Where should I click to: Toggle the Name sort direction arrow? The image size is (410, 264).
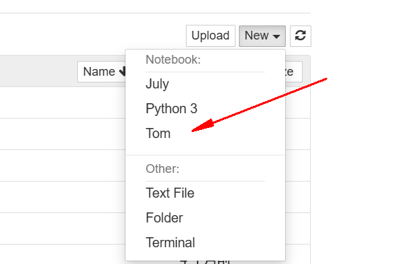[122, 72]
